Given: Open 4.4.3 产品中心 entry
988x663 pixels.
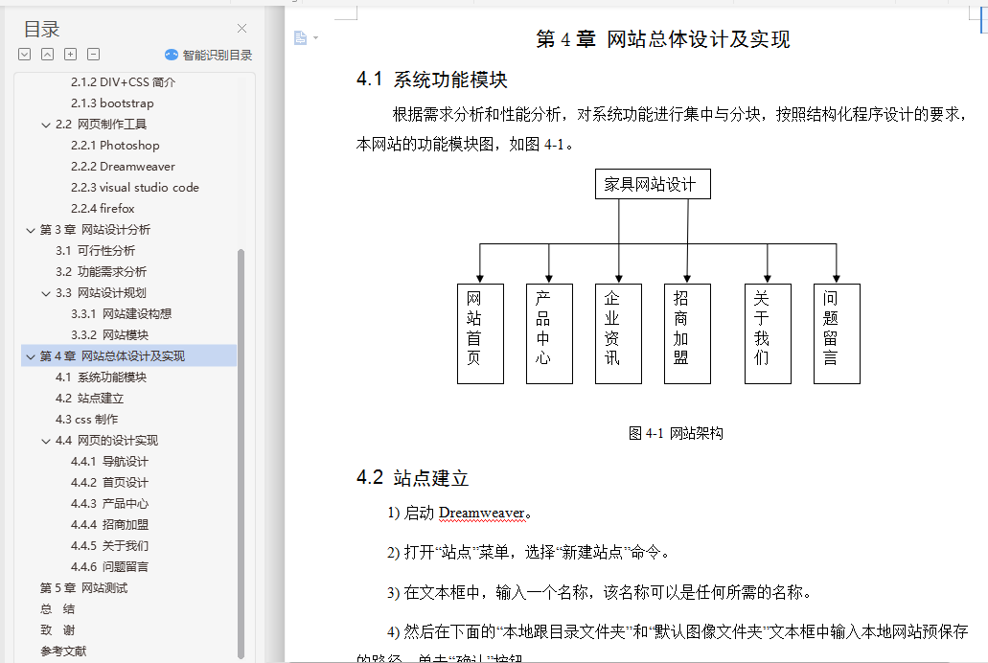Looking at the screenshot, I should (x=109, y=504).
